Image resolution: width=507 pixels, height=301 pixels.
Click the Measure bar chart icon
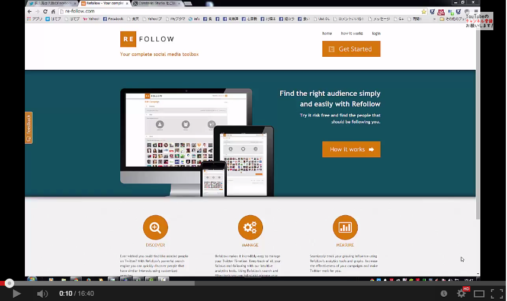345,228
